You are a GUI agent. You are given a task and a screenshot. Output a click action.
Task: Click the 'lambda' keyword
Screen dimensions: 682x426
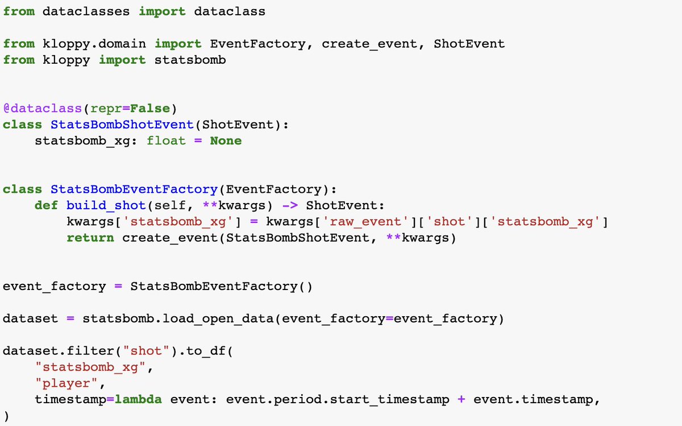click(138, 399)
